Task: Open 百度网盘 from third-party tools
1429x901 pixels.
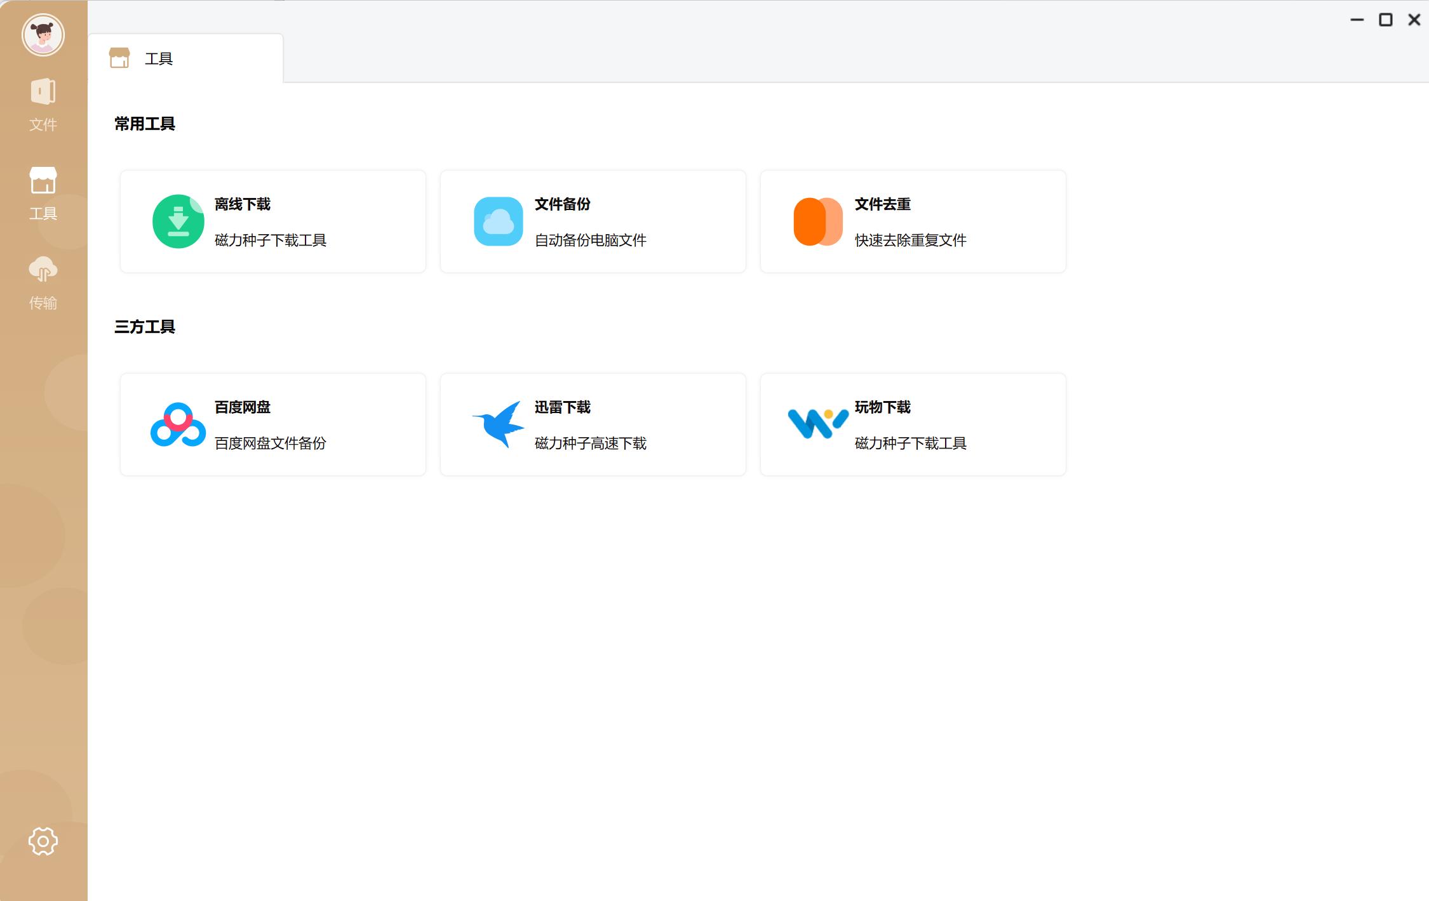Action: [x=272, y=424]
